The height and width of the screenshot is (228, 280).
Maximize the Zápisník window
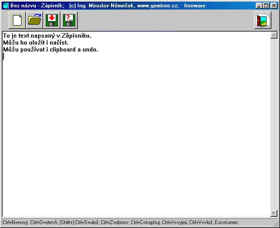[x=266, y=6]
